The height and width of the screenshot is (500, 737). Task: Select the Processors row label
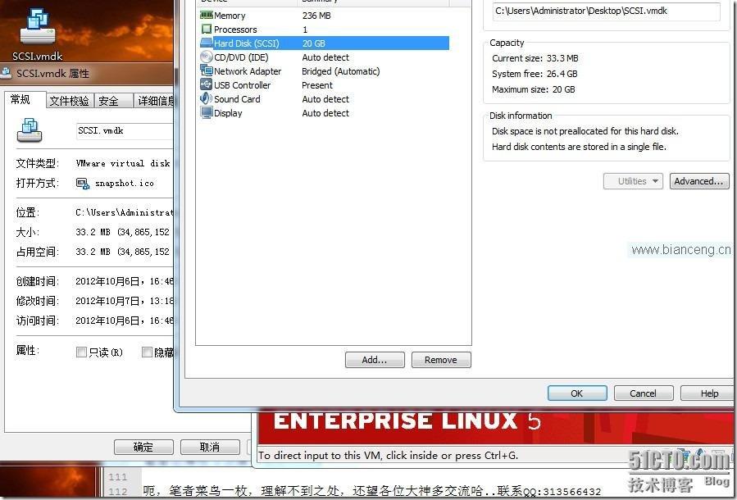click(x=235, y=30)
